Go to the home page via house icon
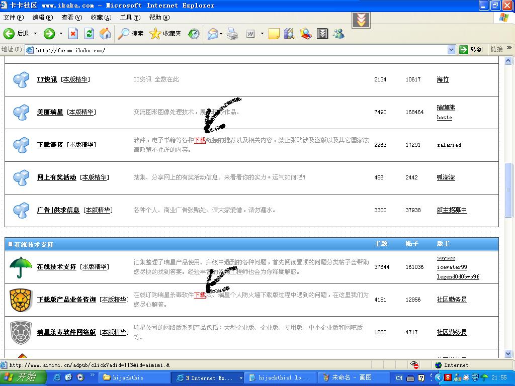Image resolution: width=515 pixels, height=386 pixels. 105,34
